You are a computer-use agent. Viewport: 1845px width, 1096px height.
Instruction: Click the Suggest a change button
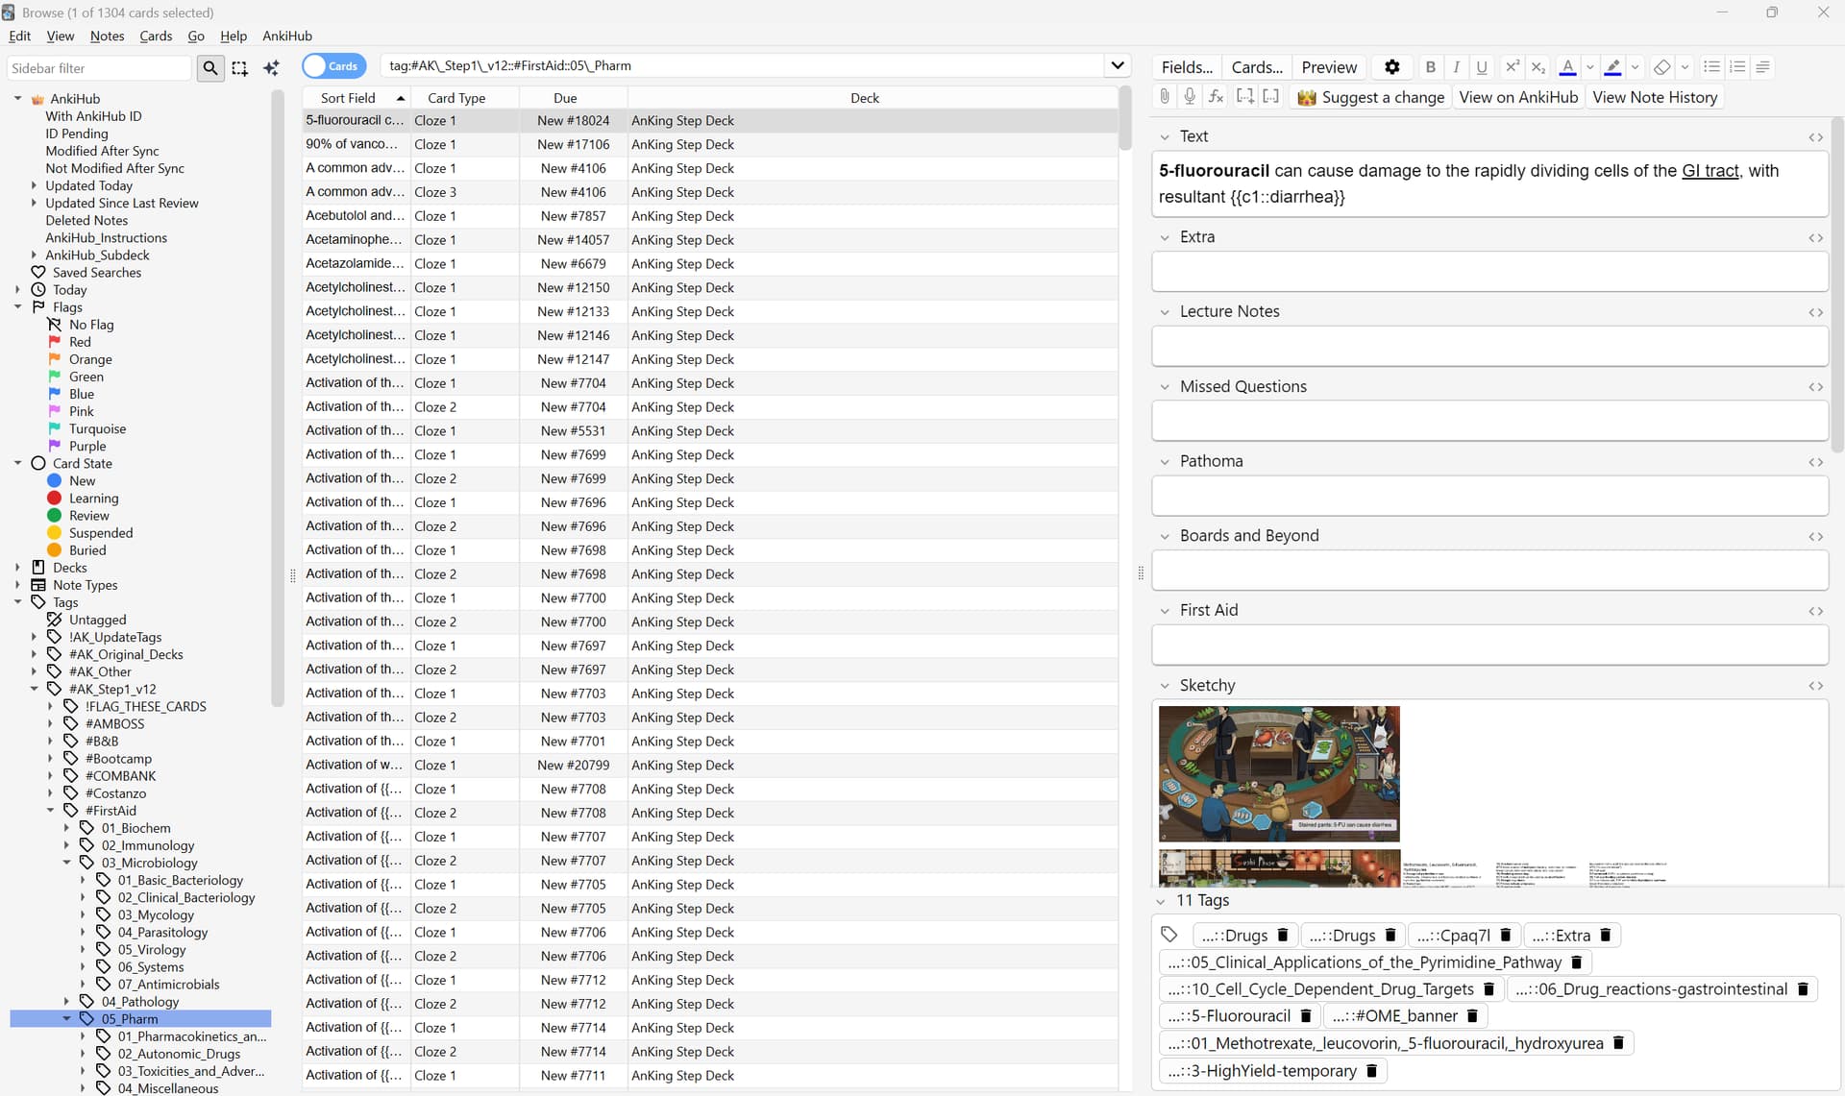(1370, 97)
